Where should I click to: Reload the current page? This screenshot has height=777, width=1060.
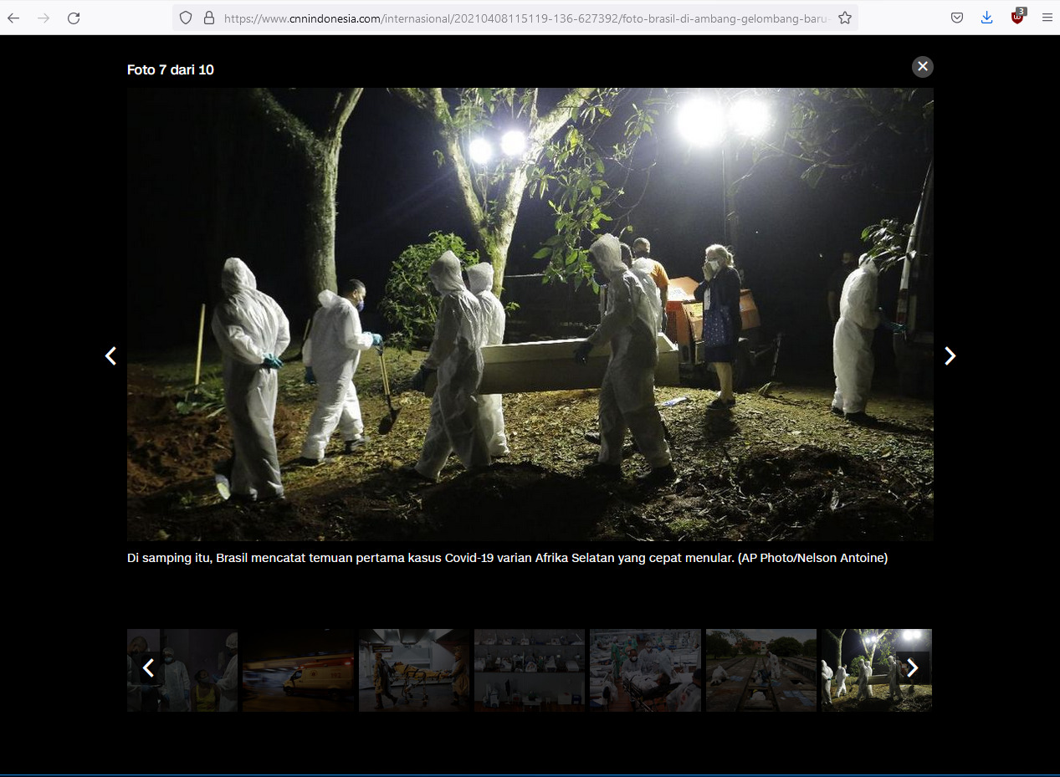pyautogui.click(x=74, y=18)
